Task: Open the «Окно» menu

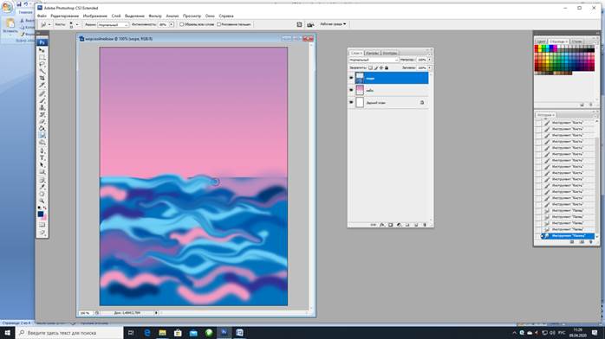Action: pyautogui.click(x=210, y=16)
